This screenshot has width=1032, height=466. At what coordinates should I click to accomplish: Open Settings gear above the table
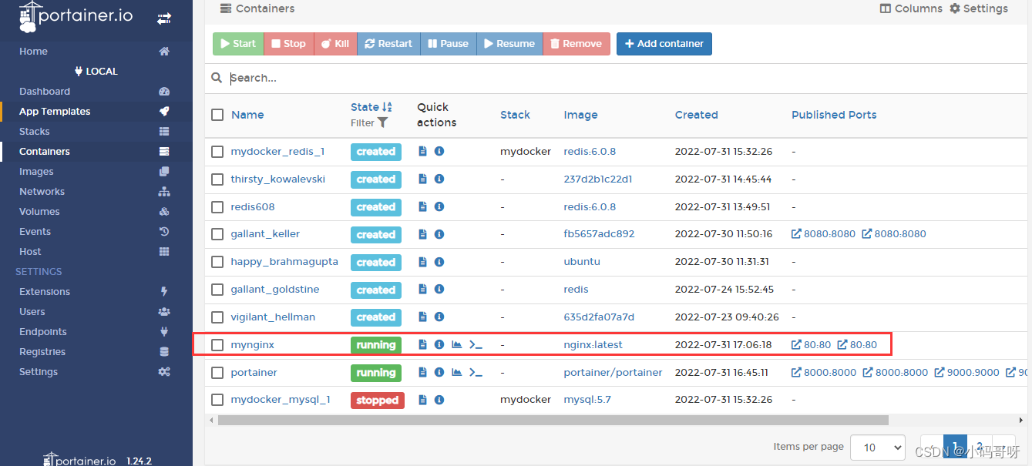978,8
